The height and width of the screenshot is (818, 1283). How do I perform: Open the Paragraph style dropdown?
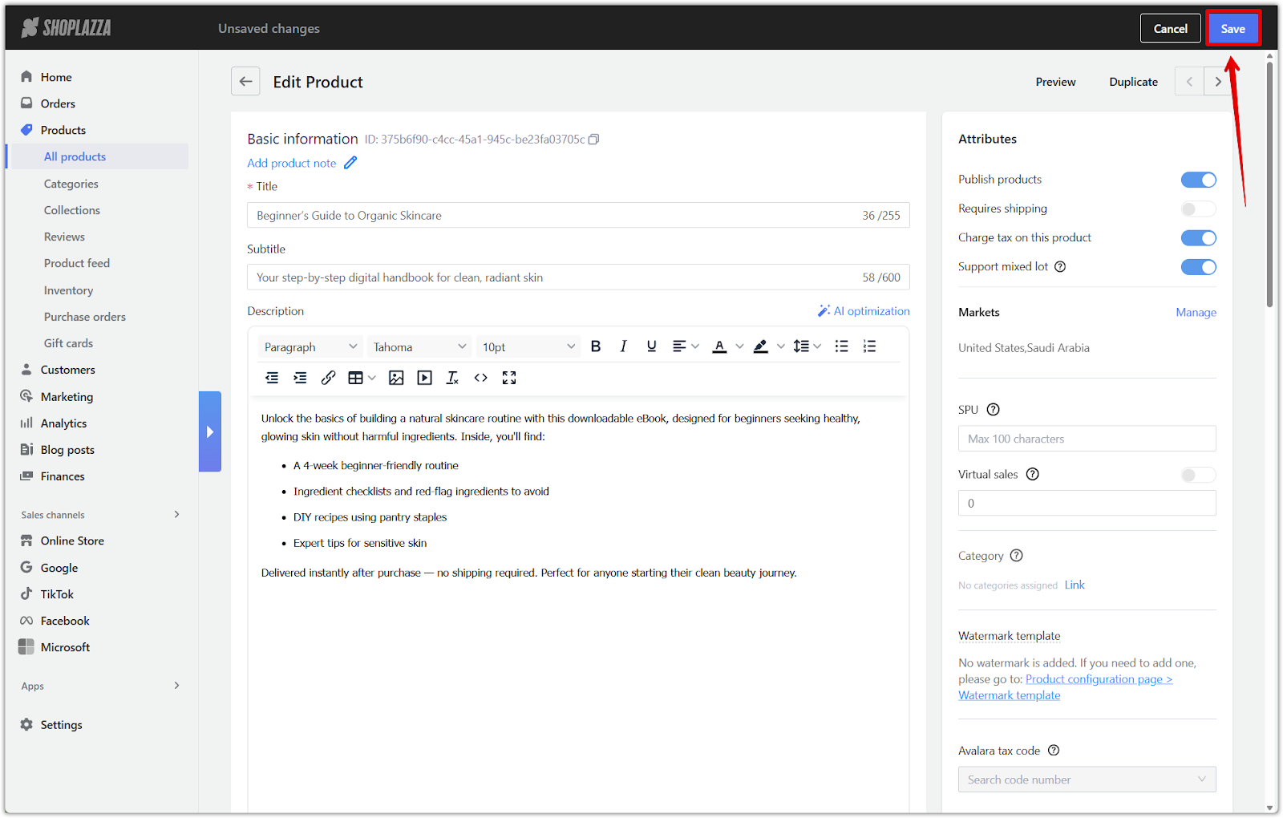click(x=310, y=346)
